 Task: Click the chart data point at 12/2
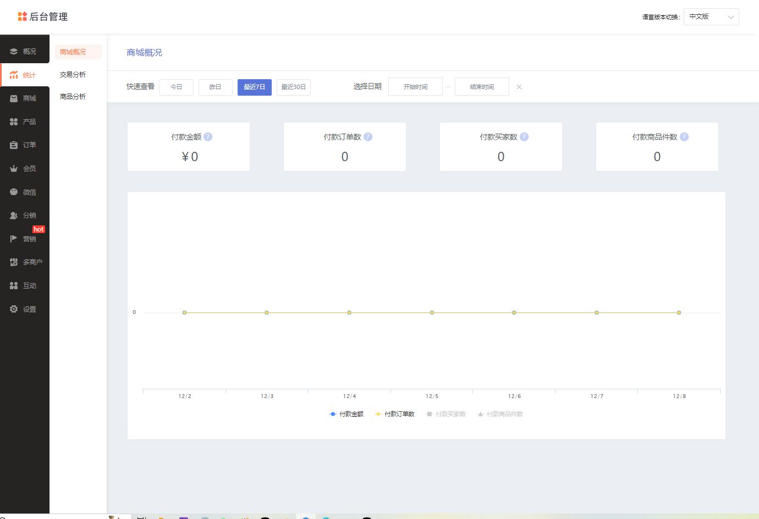tap(185, 312)
